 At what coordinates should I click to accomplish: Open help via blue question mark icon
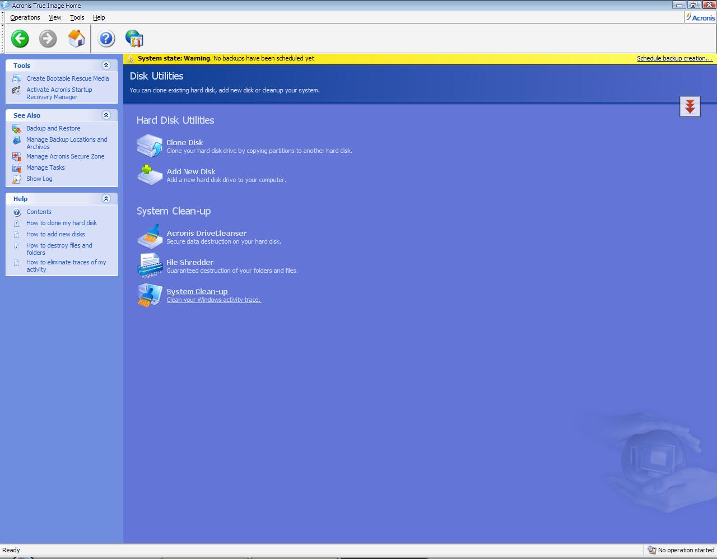click(106, 39)
